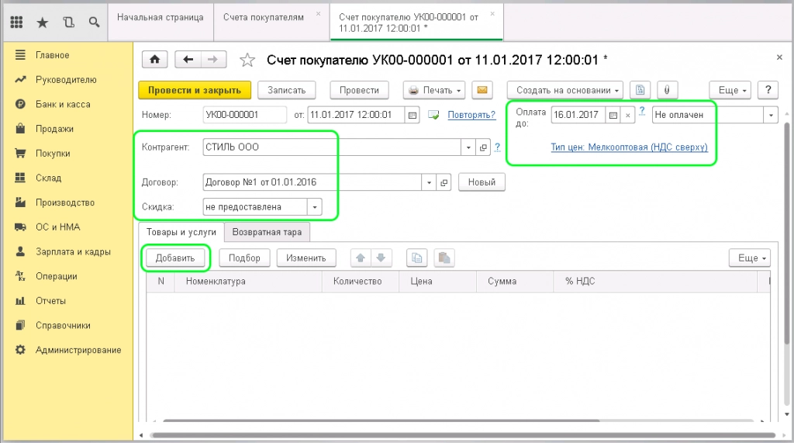Expand the payment status Не оплачен dropdown

pyautogui.click(x=771, y=115)
